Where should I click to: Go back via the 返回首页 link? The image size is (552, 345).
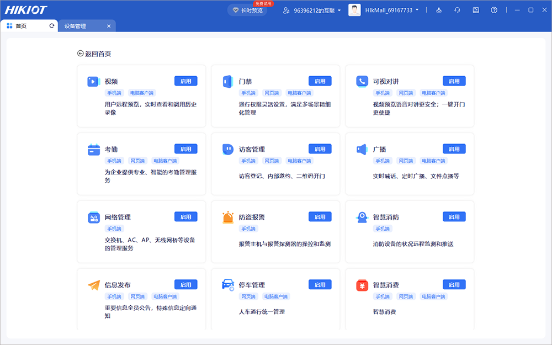[94, 54]
